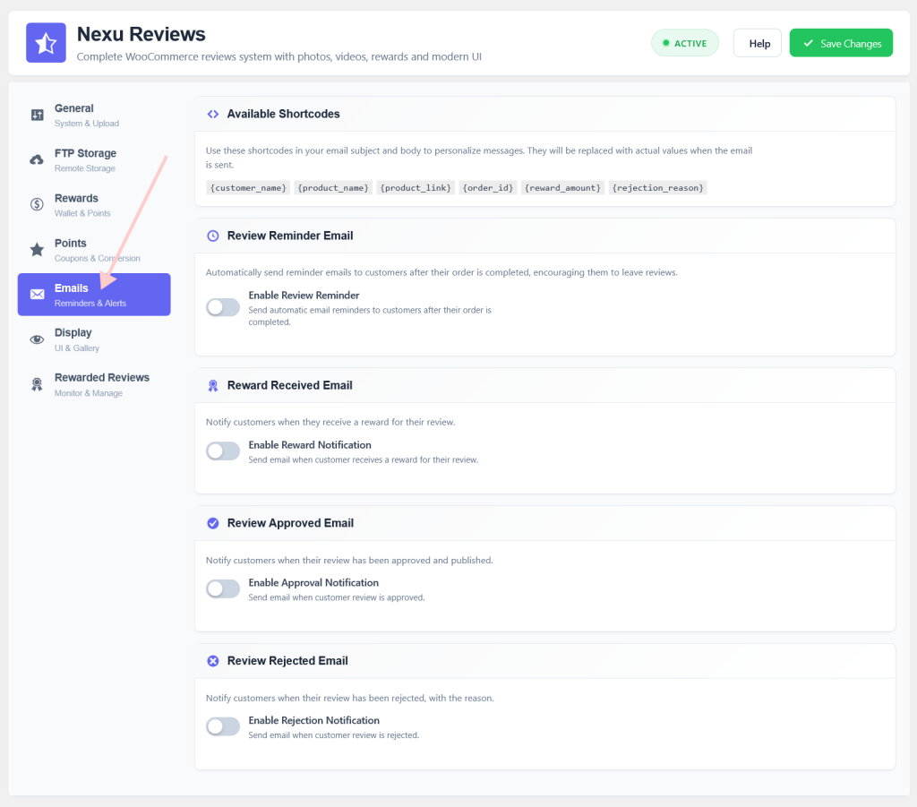Click the ACTIVE status badge
917x807 pixels.
tap(685, 43)
